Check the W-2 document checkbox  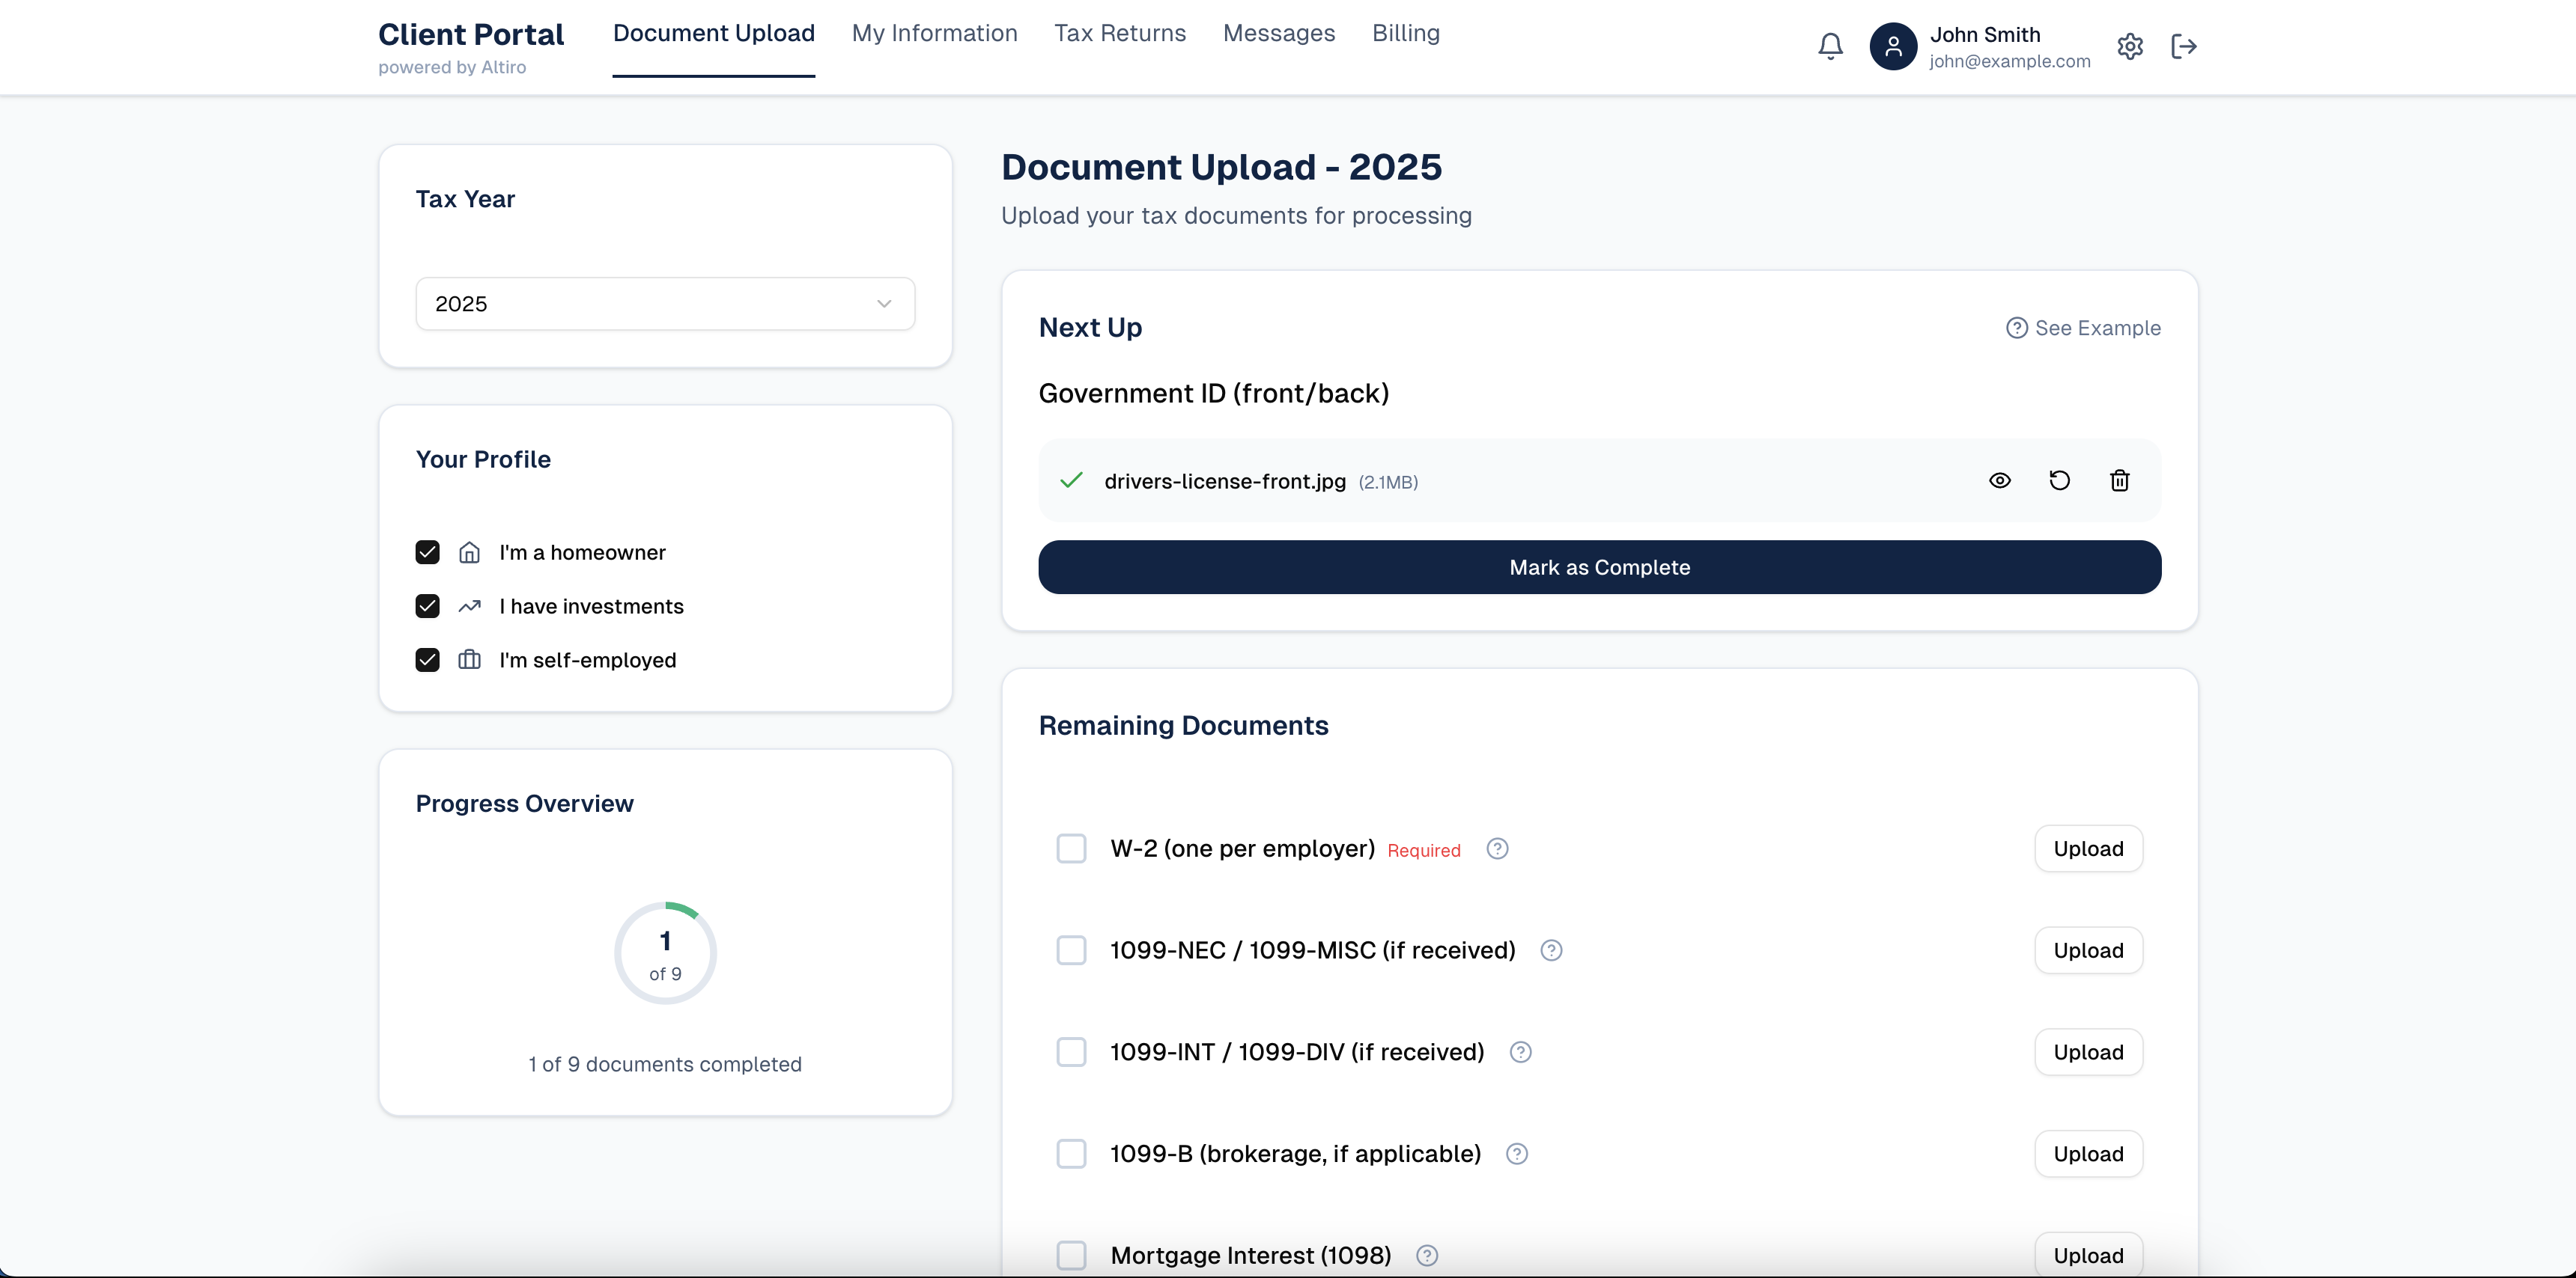tap(1071, 849)
